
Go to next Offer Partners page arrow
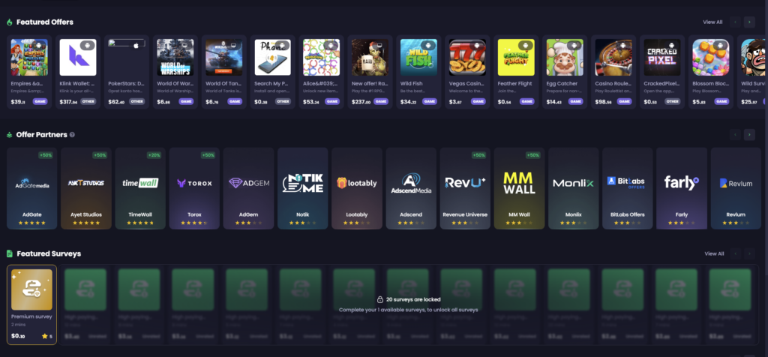(748, 135)
